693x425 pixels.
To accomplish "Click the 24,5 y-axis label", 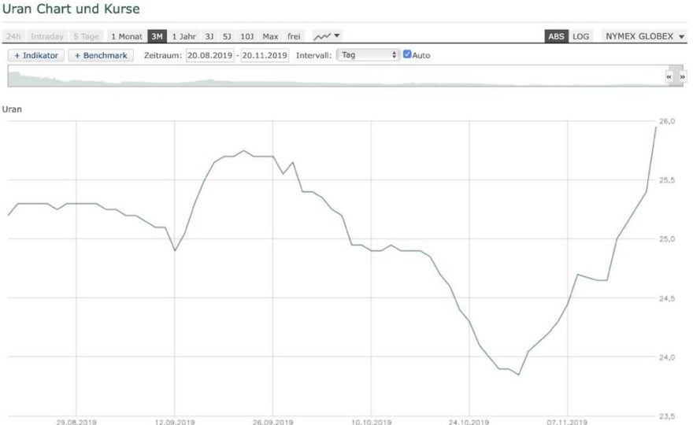I will (x=667, y=298).
